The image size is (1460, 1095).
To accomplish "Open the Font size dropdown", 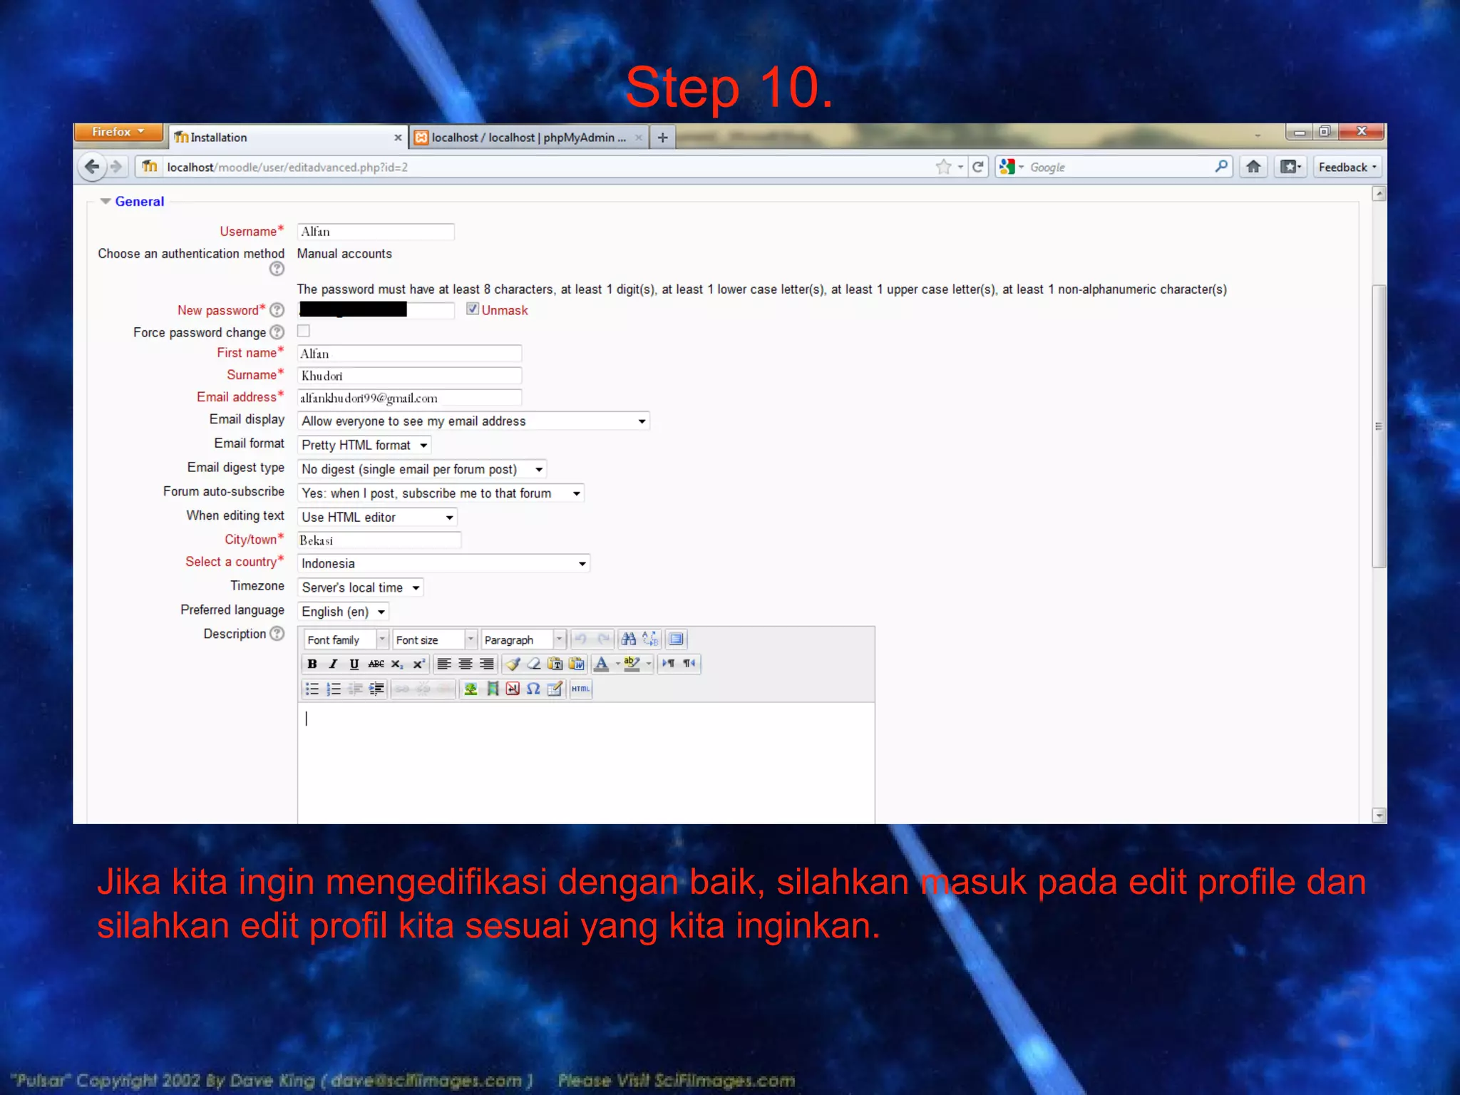I will click(x=434, y=639).
